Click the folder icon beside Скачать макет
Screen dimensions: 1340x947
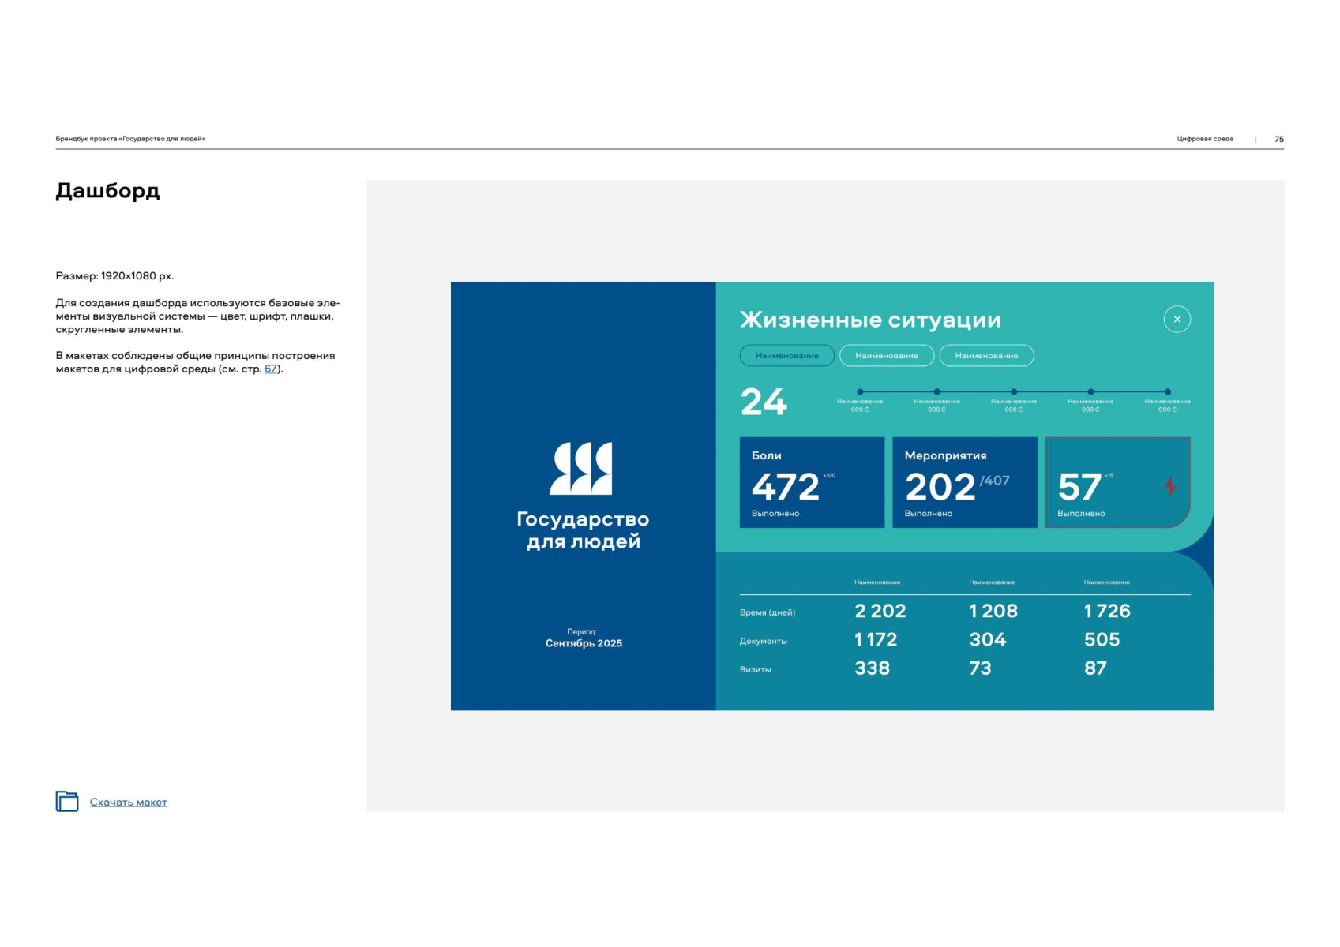click(67, 801)
